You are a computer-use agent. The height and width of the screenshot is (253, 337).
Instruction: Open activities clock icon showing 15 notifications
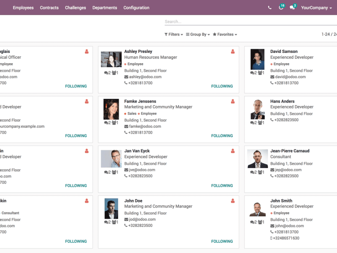click(x=282, y=7)
